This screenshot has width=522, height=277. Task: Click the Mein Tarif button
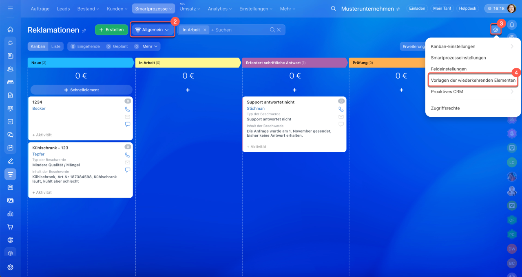[x=442, y=9]
